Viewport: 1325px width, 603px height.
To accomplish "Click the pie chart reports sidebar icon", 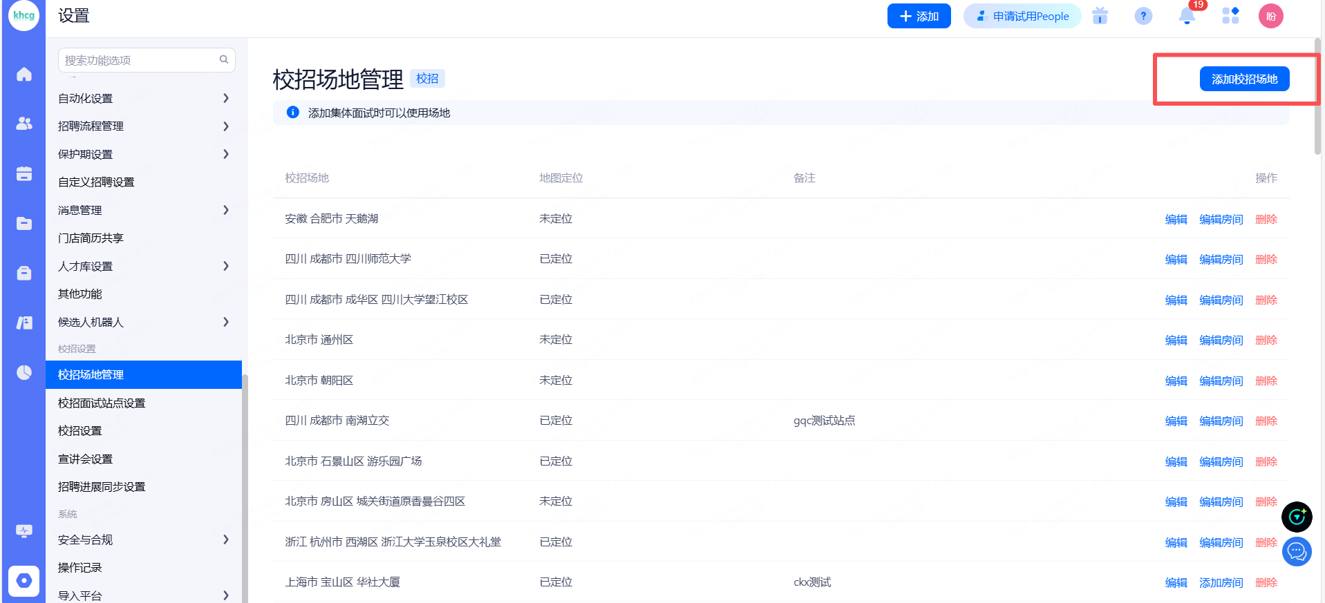I will [x=24, y=373].
